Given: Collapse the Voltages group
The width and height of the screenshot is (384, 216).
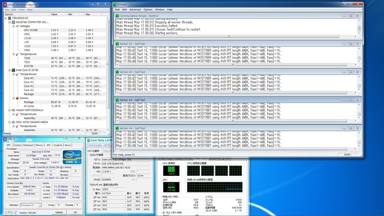Looking at the screenshot, I should click(13, 26).
